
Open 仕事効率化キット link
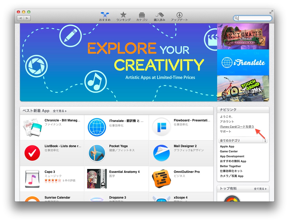tap(231, 171)
